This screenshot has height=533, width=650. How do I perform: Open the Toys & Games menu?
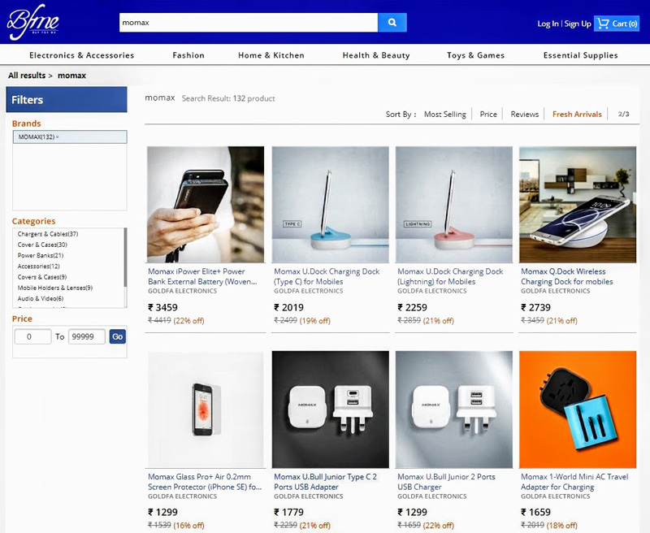(475, 55)
